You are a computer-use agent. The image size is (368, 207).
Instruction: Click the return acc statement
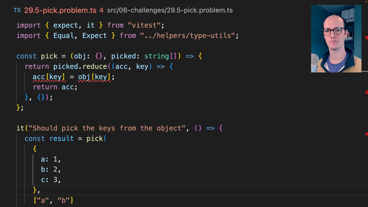click(x=55, y=87)
